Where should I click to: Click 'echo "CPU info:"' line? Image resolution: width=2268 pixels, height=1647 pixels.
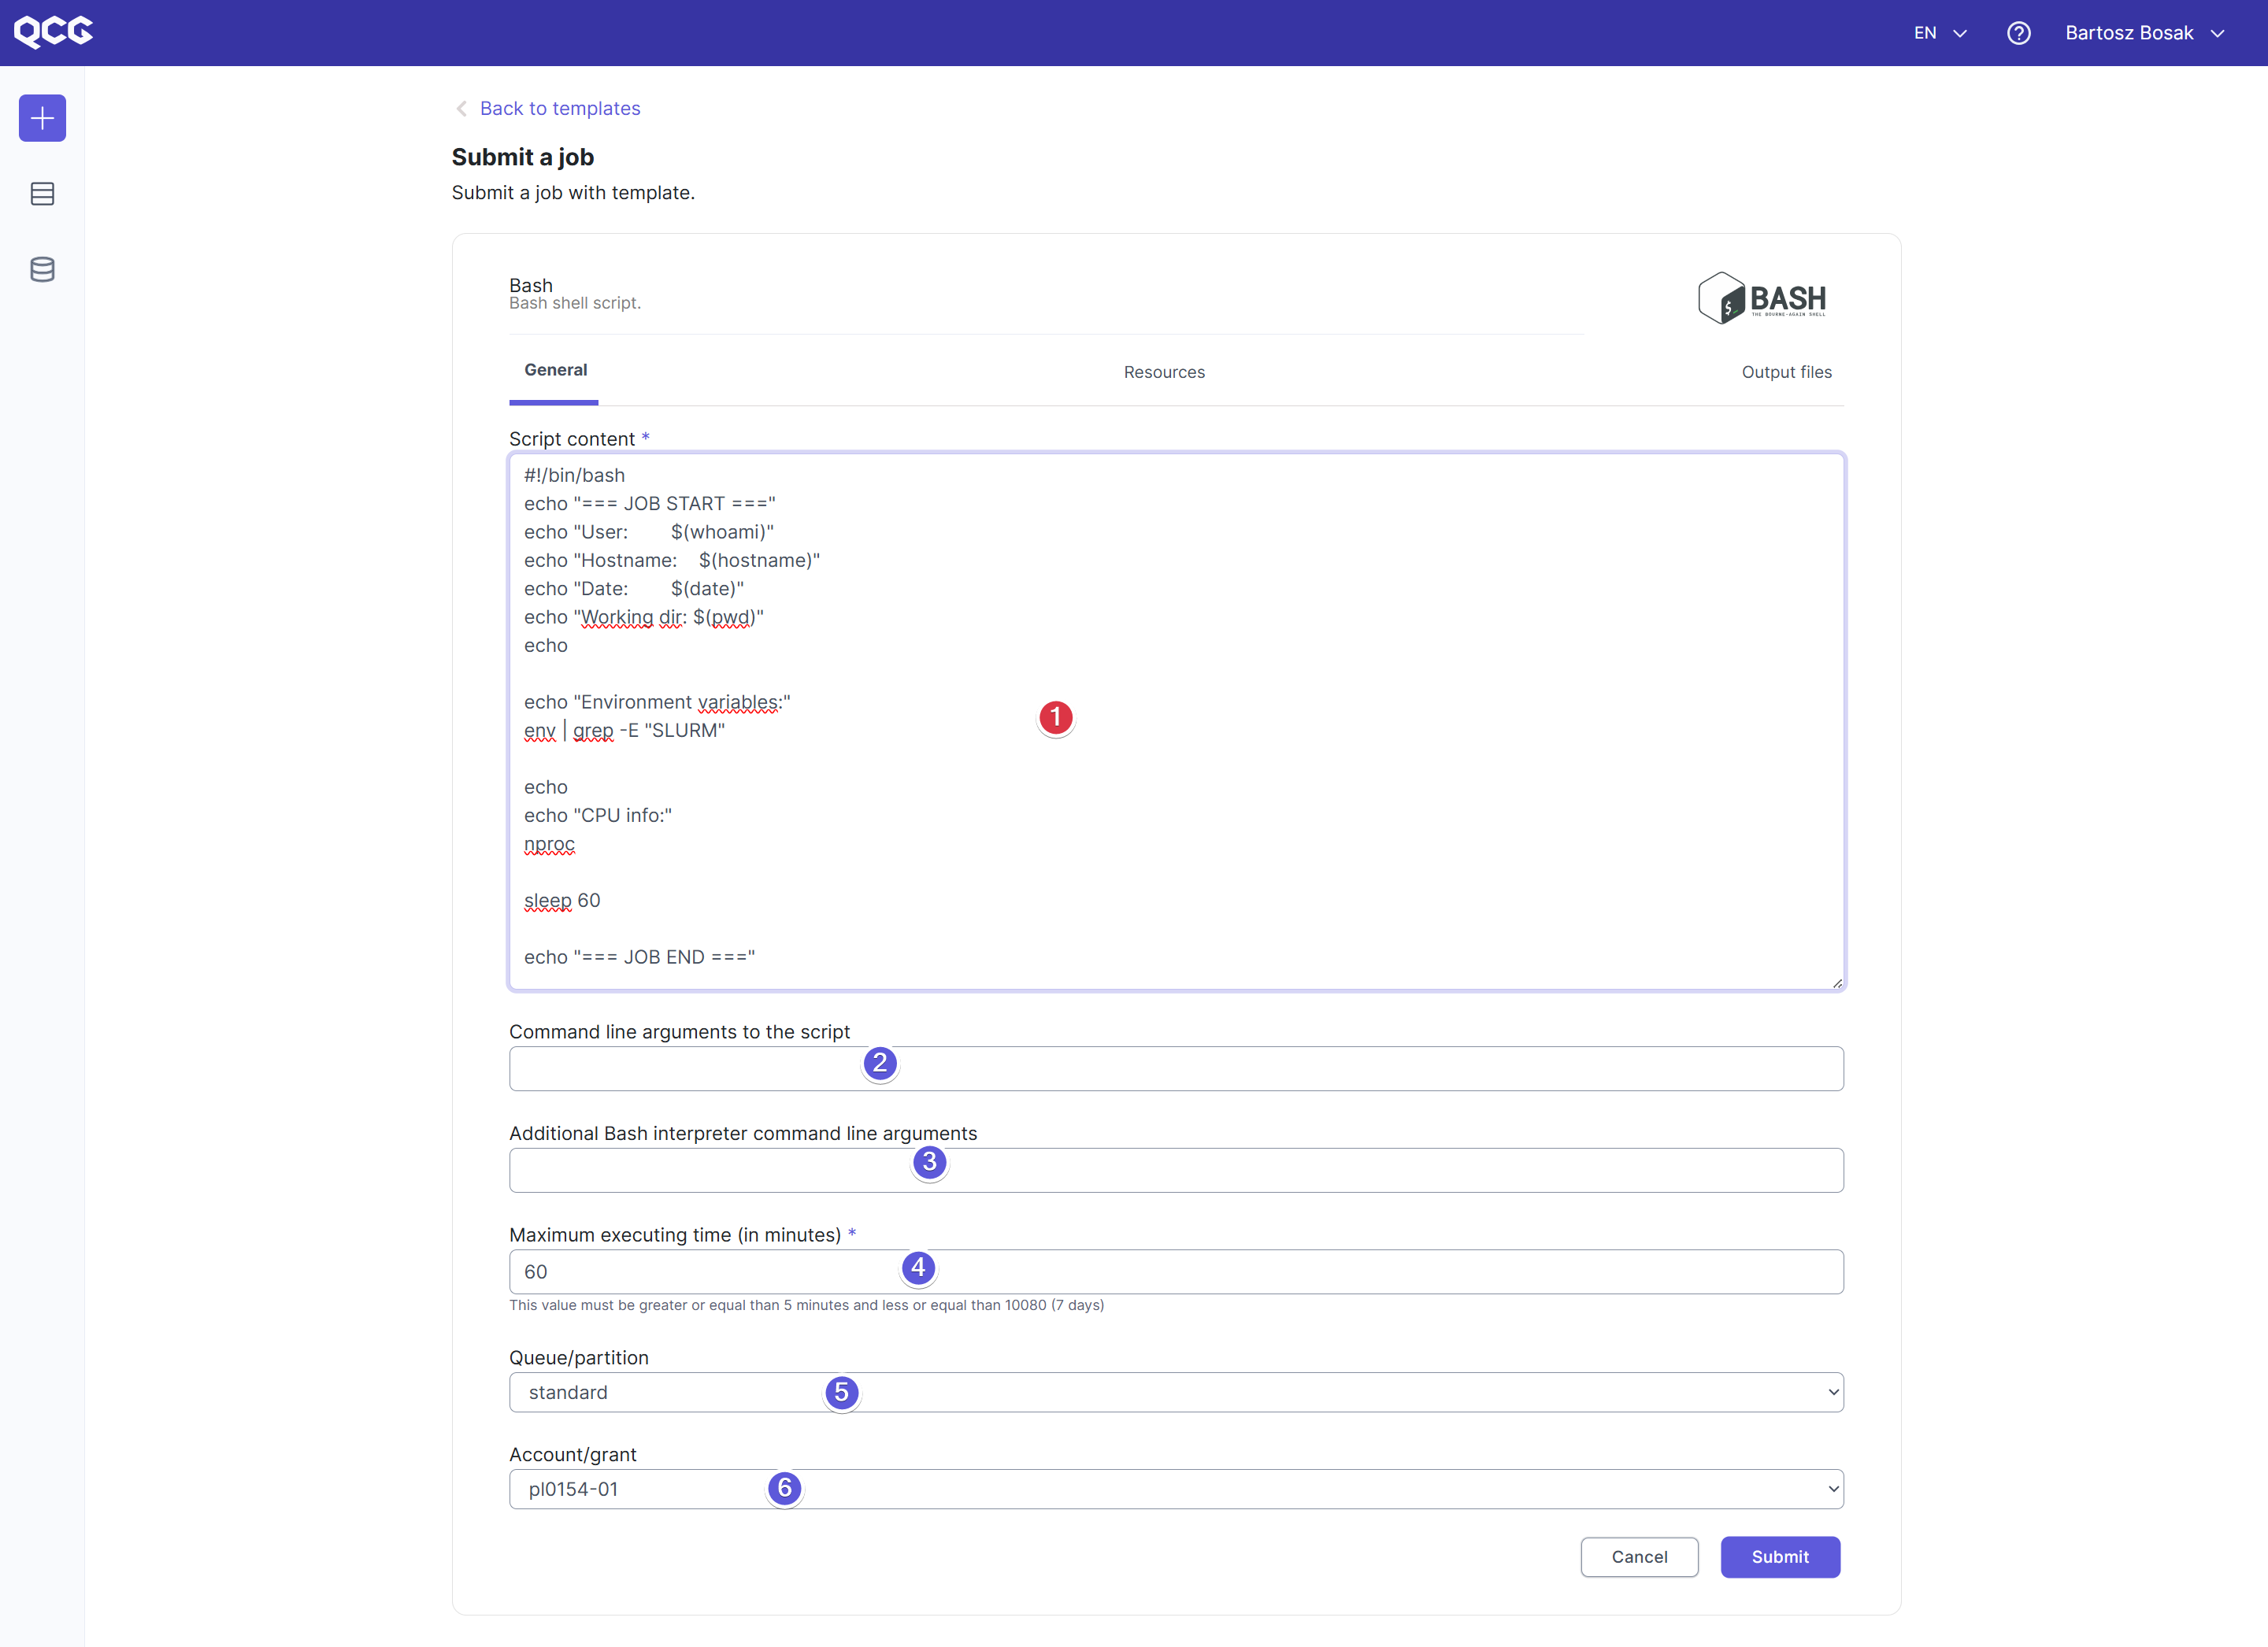pyautogui.click(x=598, y=815)
